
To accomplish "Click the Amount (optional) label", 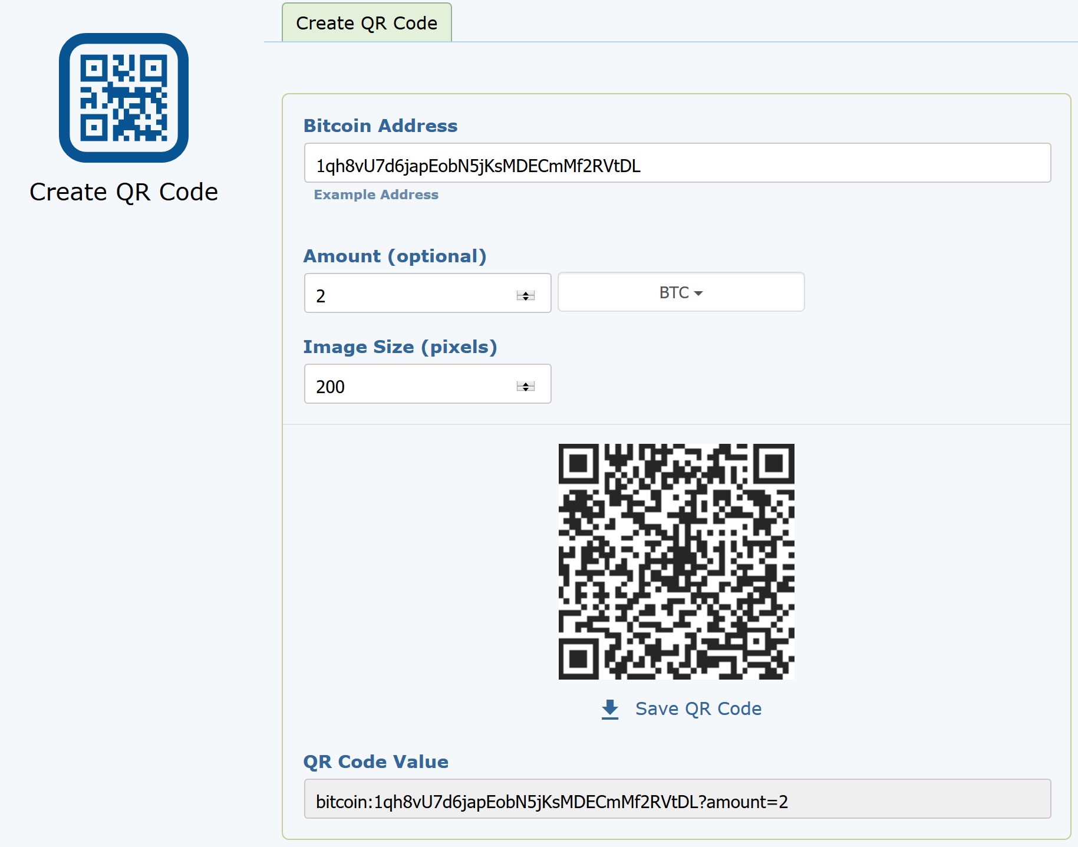I will click(x=394, y=256).
